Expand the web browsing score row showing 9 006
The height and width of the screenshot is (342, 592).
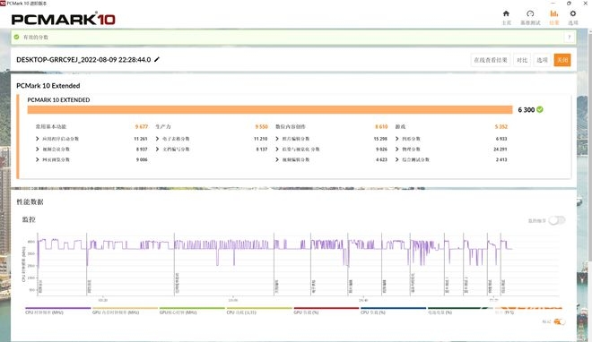pyautogui.click(x=91, y=159)
